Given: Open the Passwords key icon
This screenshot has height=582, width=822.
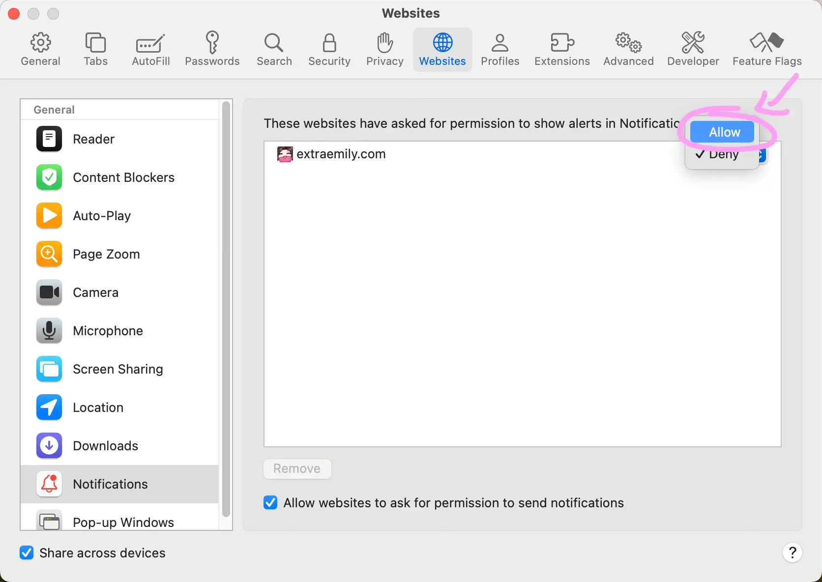Looking at the screenshot, I should coord(212,43).
